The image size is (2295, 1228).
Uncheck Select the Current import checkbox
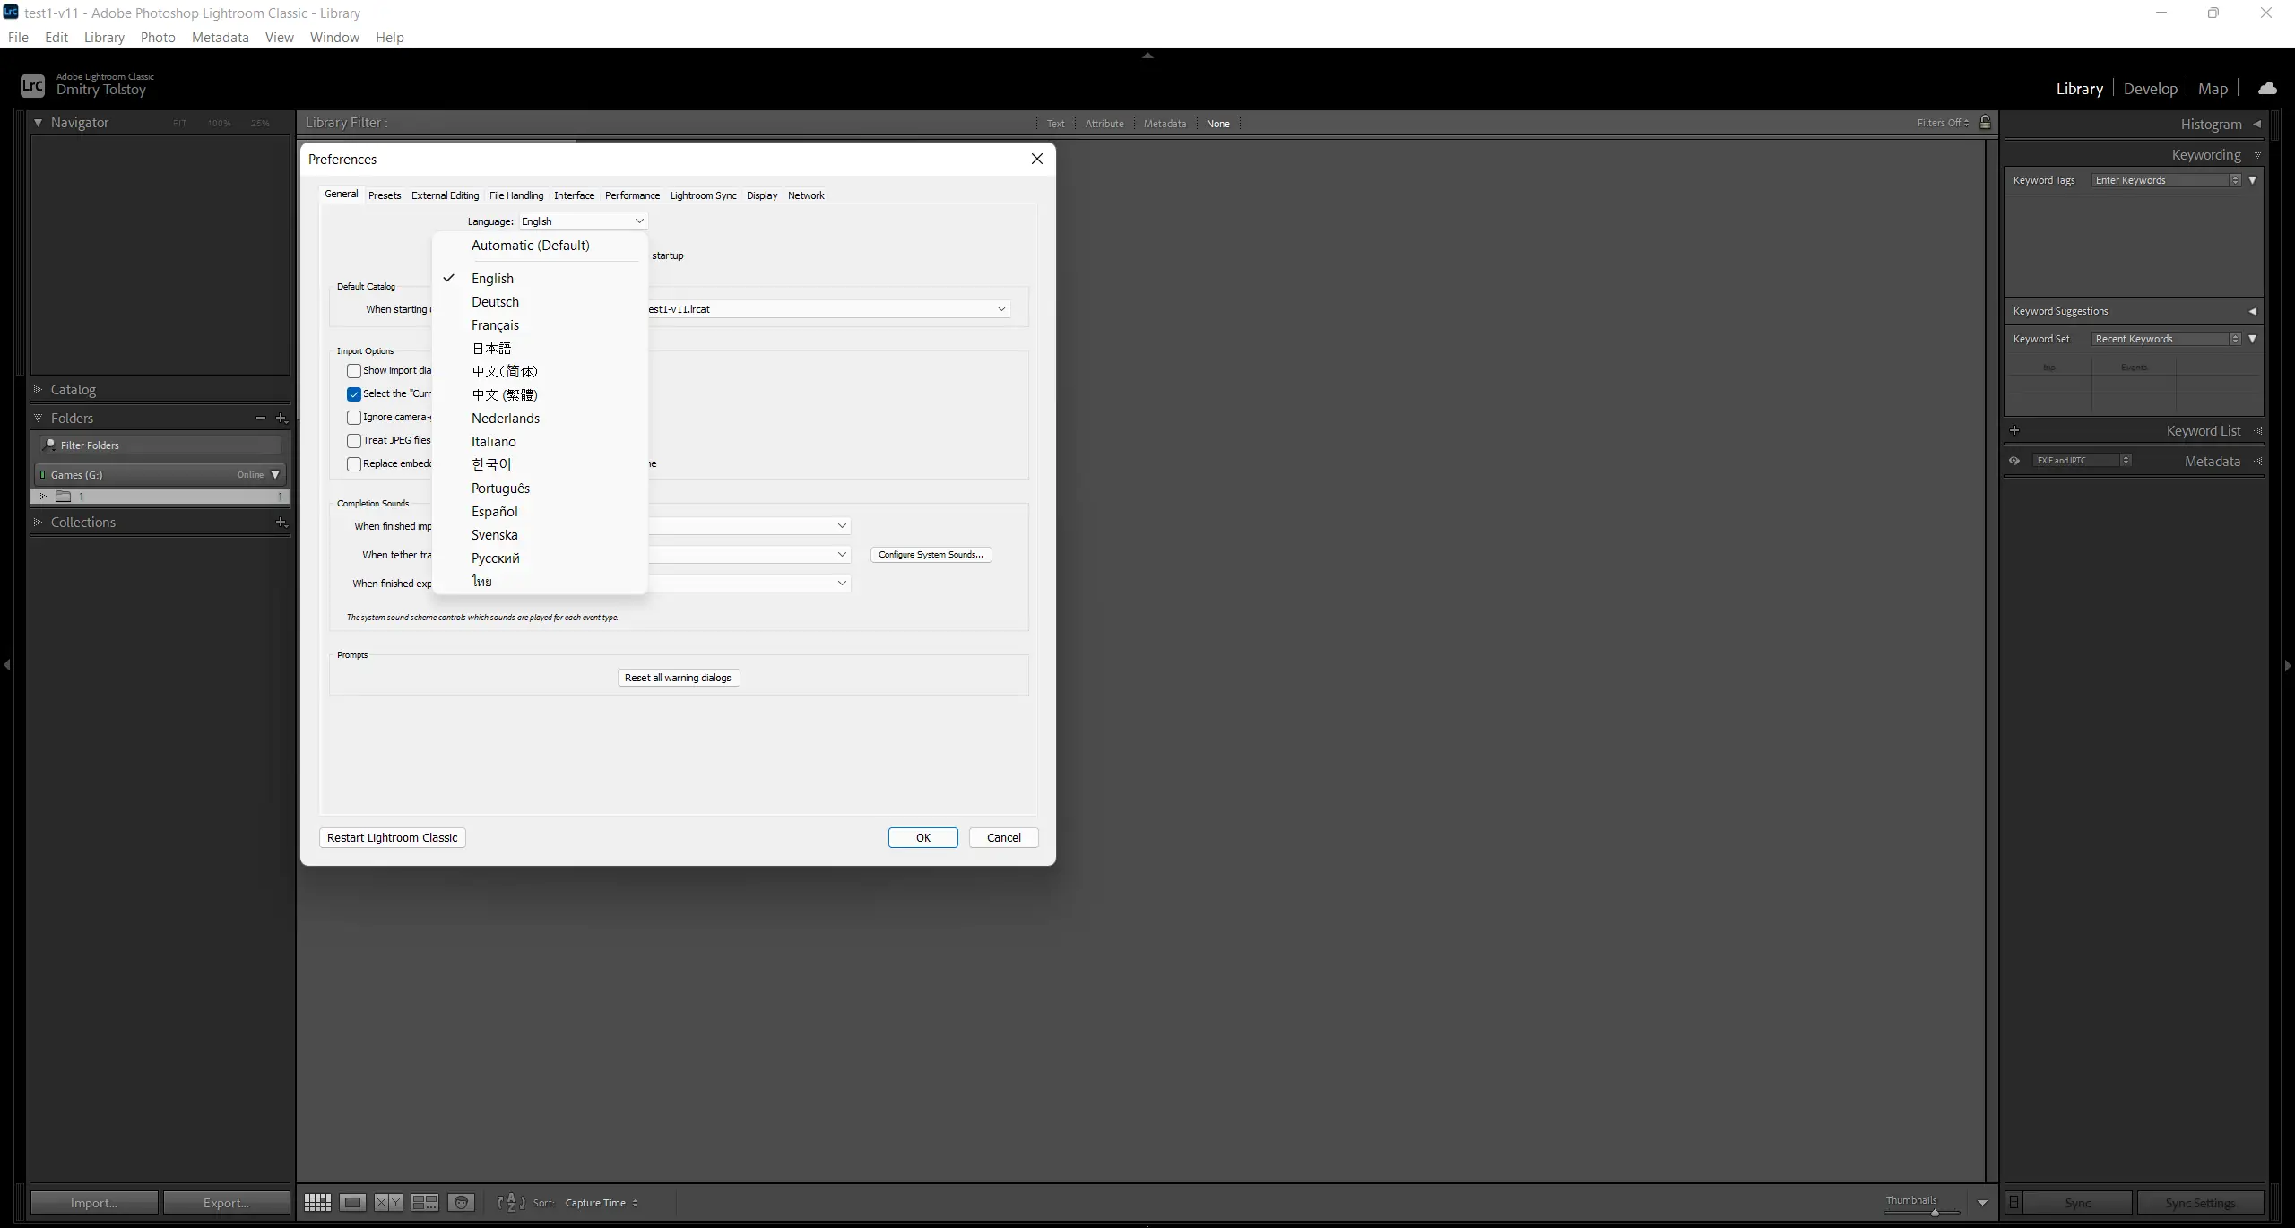[x=354, y=394]
